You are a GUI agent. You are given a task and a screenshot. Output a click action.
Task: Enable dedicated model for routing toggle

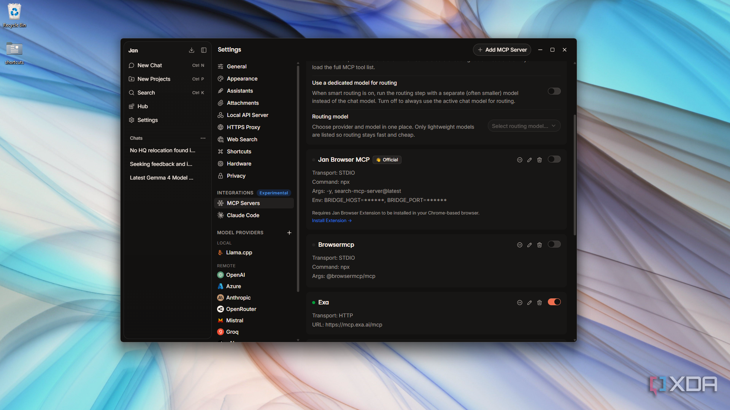coord(554,91)
